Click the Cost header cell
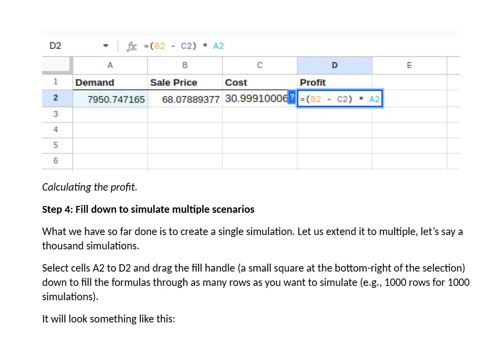 click(260, 82)
